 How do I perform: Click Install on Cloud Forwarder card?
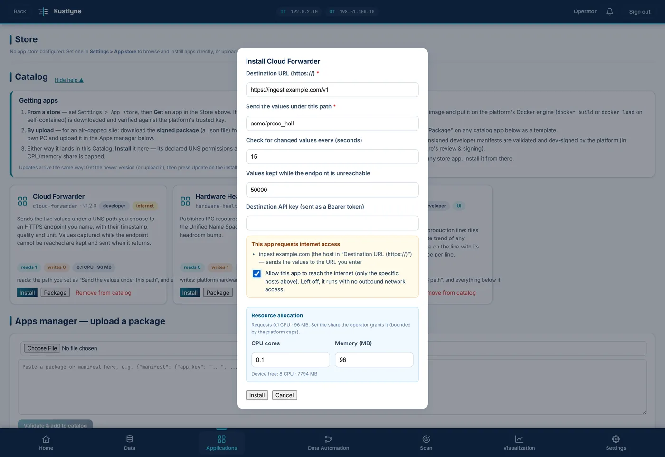27,293
